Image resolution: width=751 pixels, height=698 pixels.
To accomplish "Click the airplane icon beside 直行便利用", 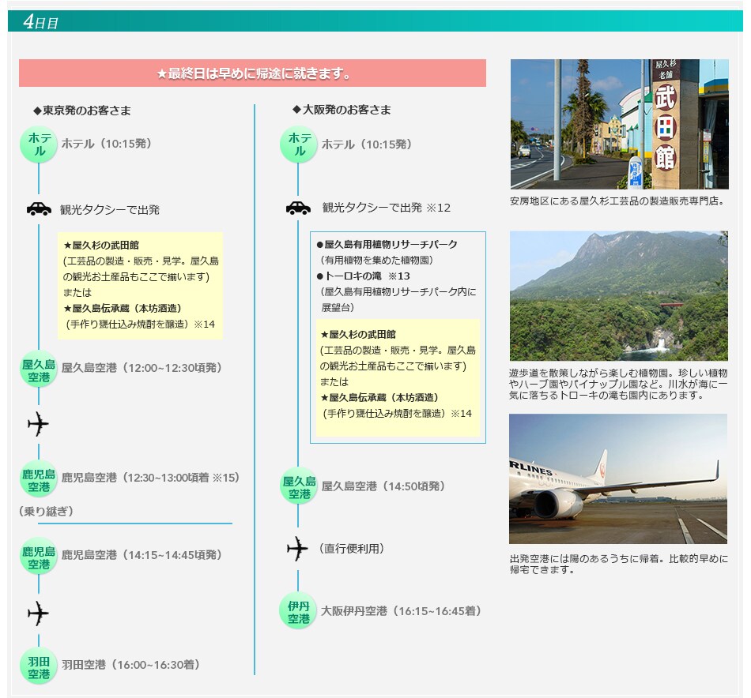I will (298, 548).
